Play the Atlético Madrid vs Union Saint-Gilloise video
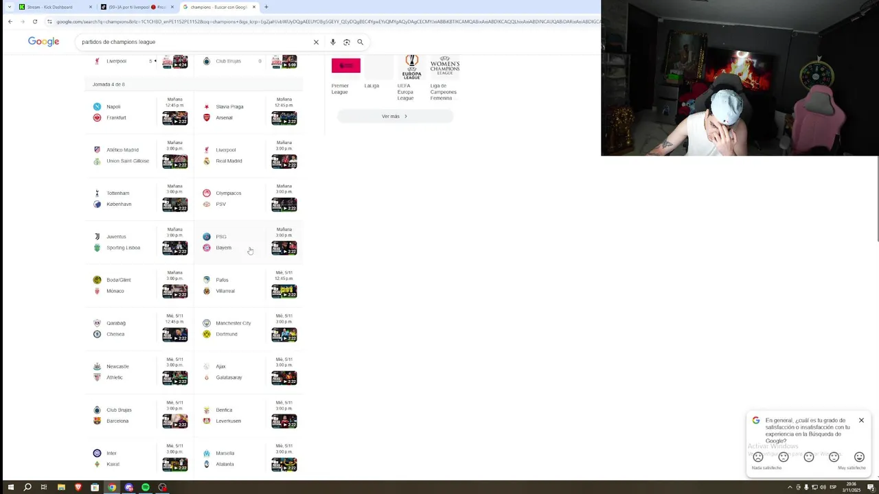Viewport: 879px width, 494px height. tap(174, 161)
